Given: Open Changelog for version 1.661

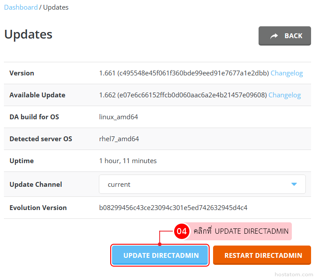Looking at the screenshot, I should pyautogui.click(x=287, y=73).
